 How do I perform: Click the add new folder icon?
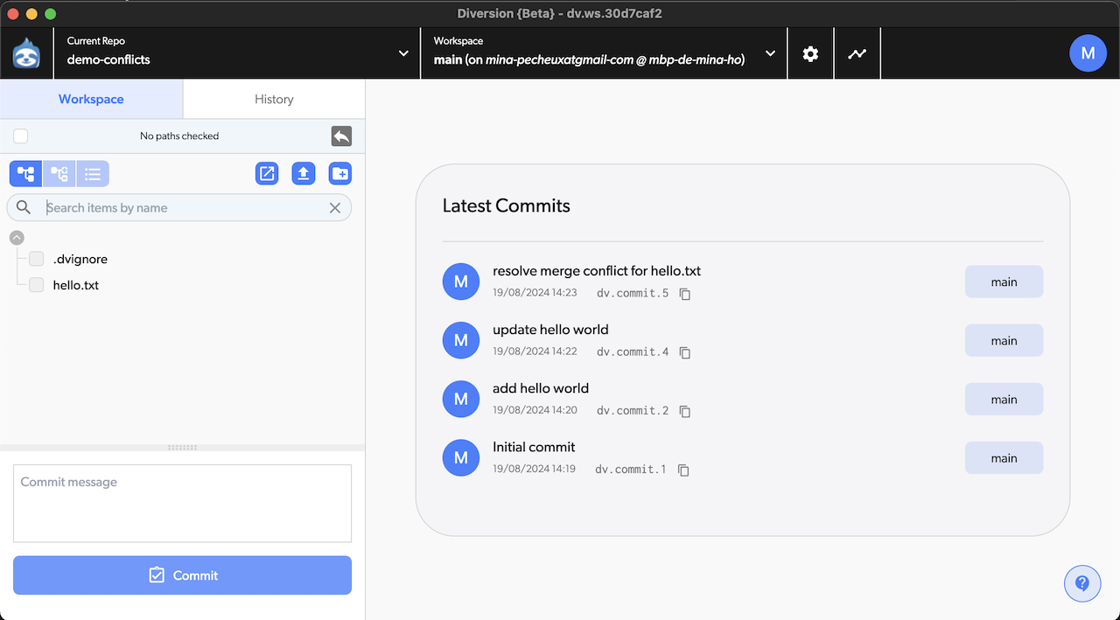coord(339,173)
